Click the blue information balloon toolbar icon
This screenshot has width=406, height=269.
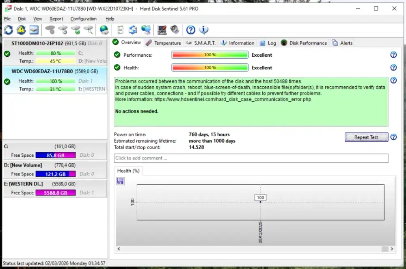click(204, 30)
